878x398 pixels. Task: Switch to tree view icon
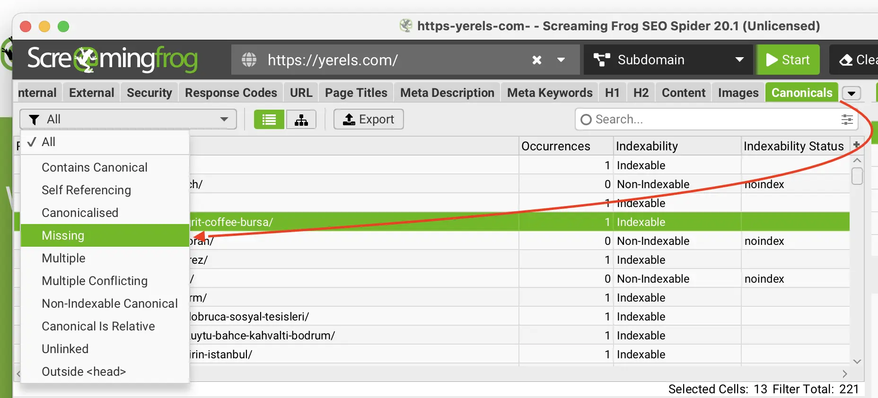coord(301,120)
